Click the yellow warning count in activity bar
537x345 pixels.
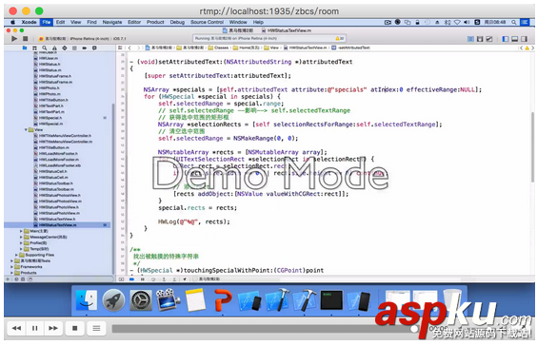[339, 39]
